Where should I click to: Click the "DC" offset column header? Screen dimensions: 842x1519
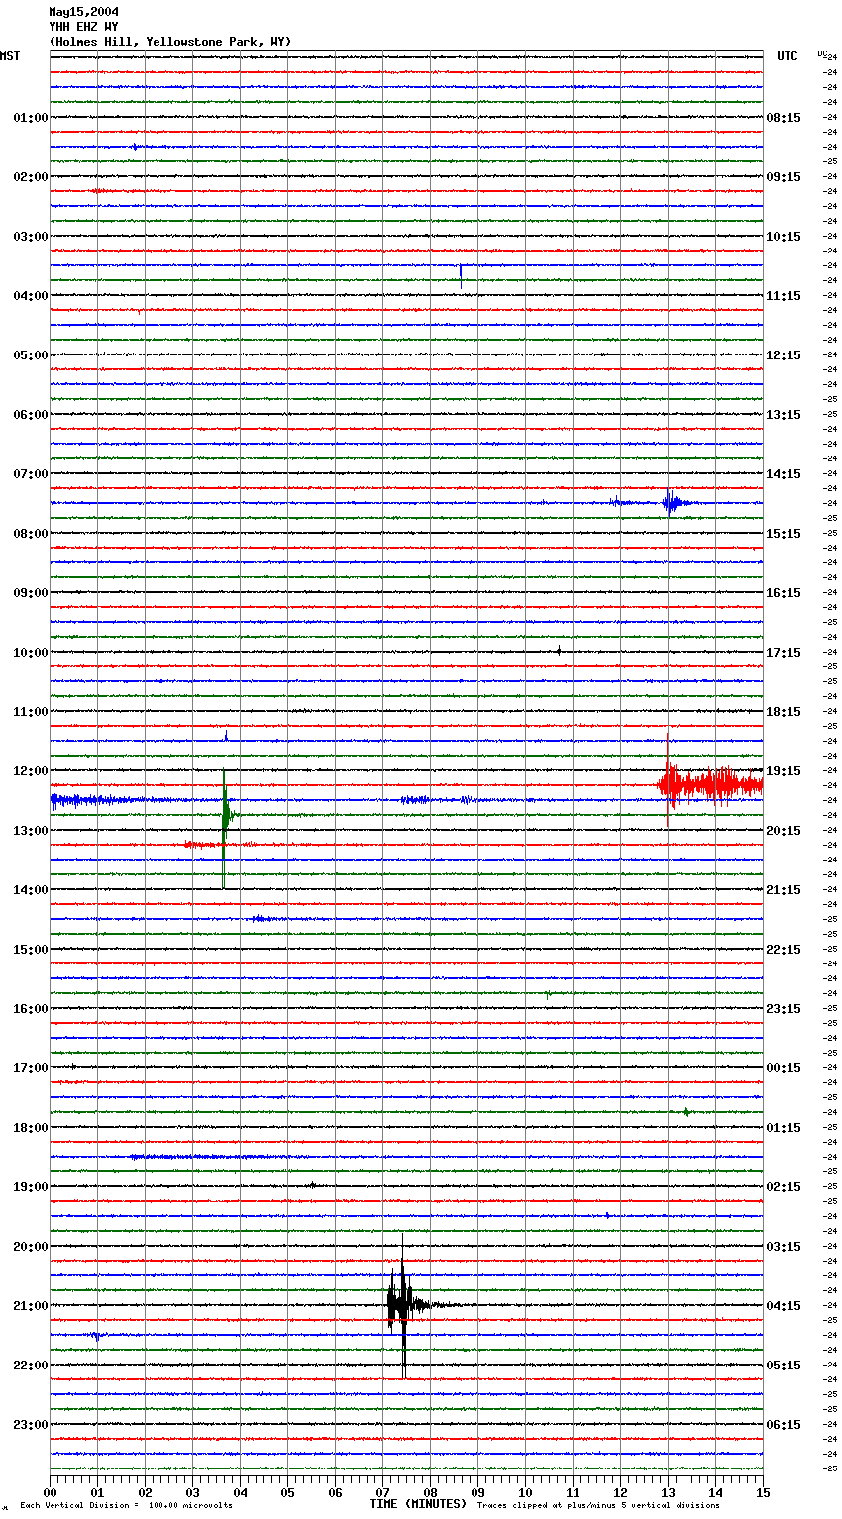822,53
